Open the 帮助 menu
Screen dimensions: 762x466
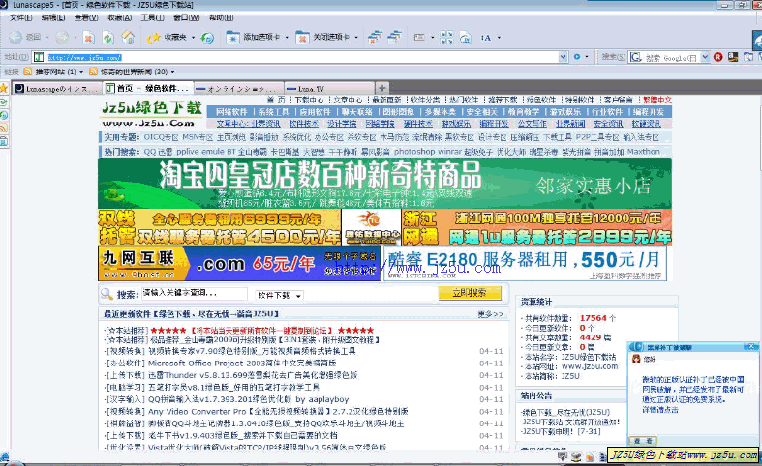click(x=221, y=17)
